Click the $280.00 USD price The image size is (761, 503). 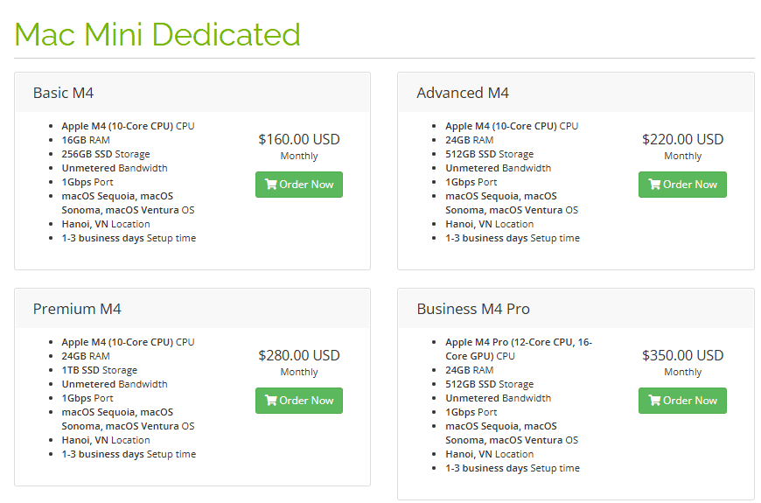(x=299, y=355)
